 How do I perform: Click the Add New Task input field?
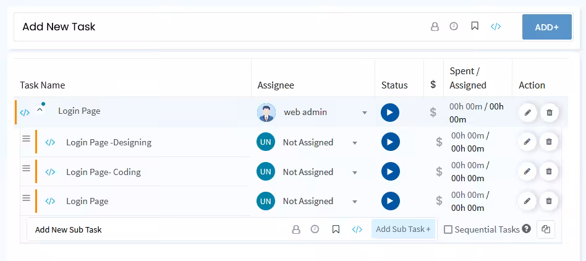pos(216,27)
